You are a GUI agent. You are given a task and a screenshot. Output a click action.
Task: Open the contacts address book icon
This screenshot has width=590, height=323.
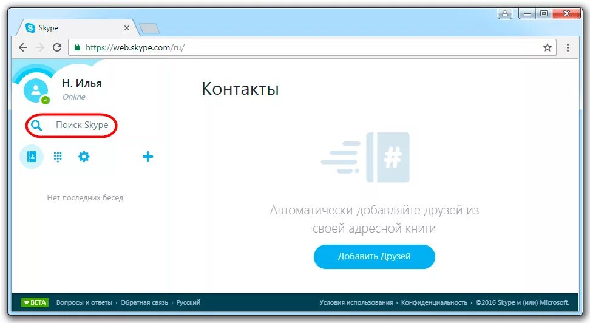click(x=32, y=157)
